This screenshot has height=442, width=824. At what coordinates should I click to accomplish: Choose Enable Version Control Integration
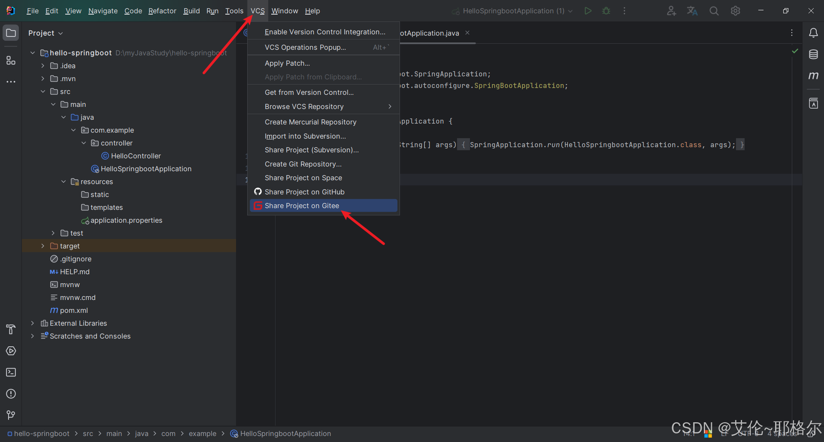pyautogui.click(x=324, y=32)
